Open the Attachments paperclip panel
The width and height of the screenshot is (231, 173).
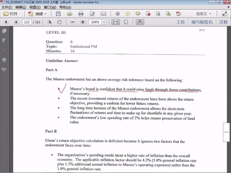4,50
